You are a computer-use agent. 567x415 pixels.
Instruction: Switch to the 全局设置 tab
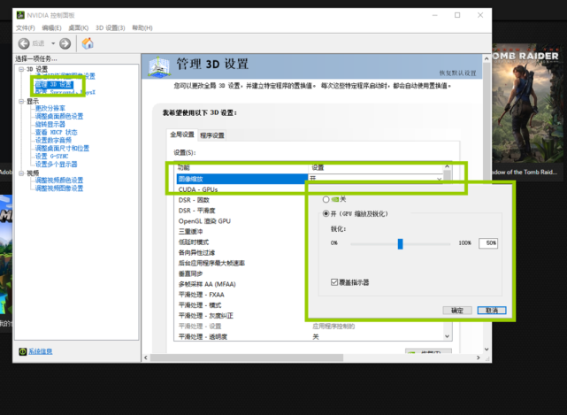point(182,134)
